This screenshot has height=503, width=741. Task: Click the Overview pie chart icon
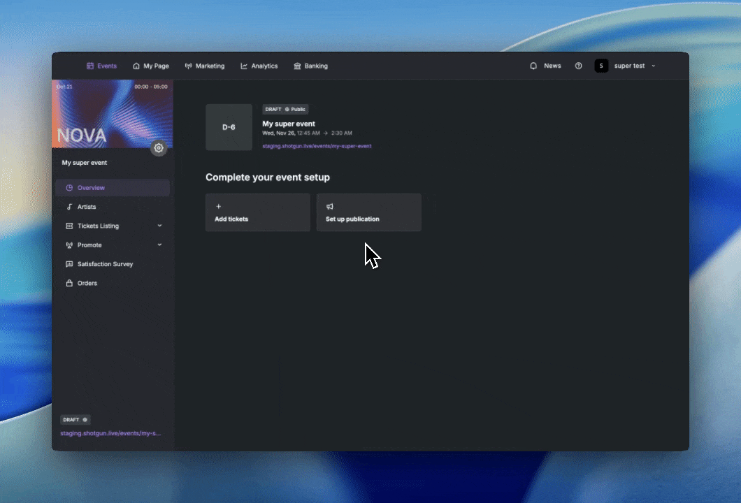point(69,188)
